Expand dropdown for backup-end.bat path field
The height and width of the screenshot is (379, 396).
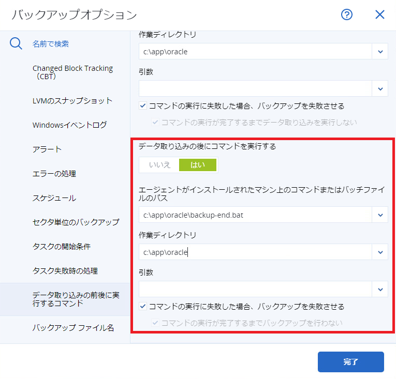pos(380,215)
